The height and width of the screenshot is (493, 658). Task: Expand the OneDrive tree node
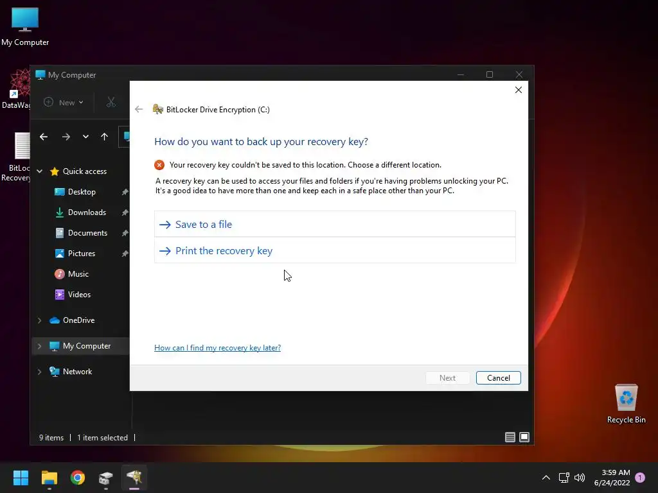tap(39, 320)
